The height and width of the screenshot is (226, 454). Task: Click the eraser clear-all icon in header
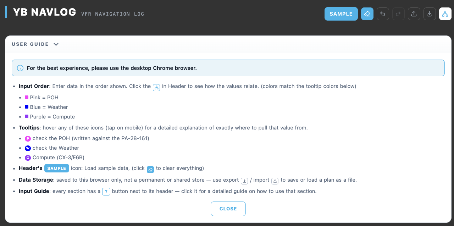(367, 14)
